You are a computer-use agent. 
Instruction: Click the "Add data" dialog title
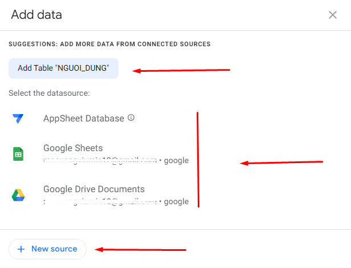[36, 15]
